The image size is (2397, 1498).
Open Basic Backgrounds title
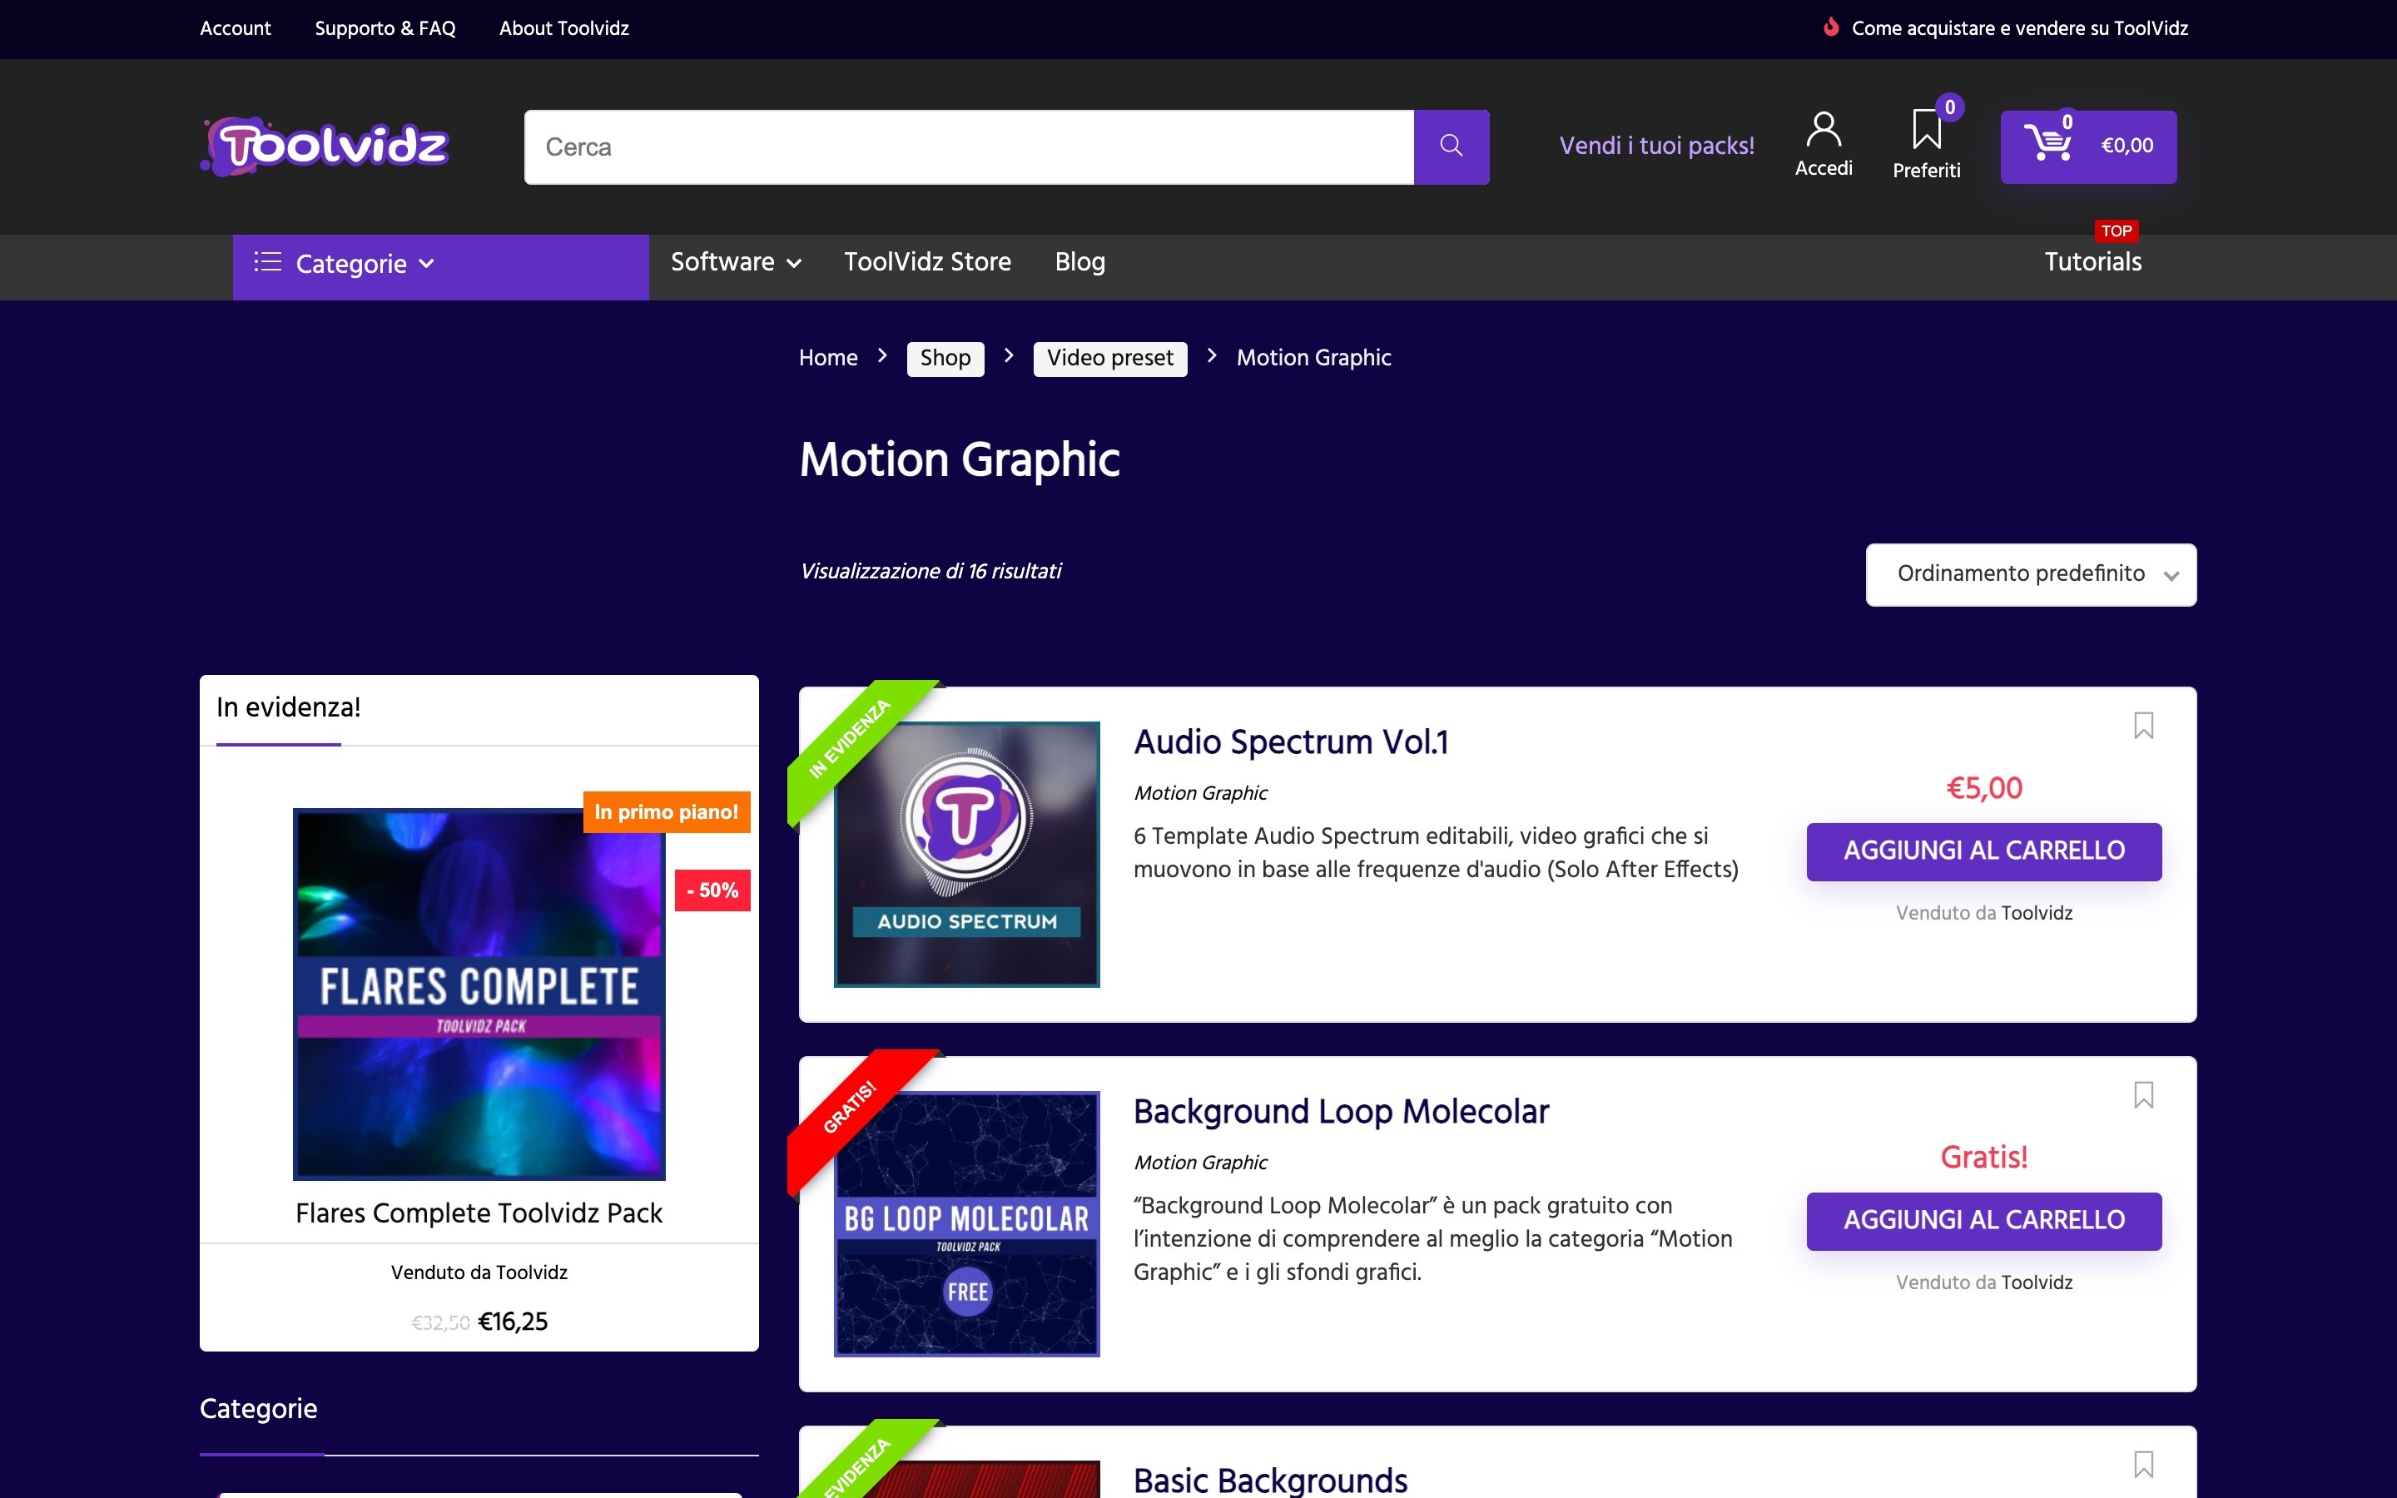(x=1270, y=1481)
